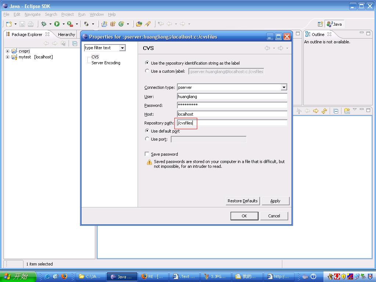Click the Search flashlight toolbar icon
This screenshot has width=376, height=282.
(x=148, y=24)
